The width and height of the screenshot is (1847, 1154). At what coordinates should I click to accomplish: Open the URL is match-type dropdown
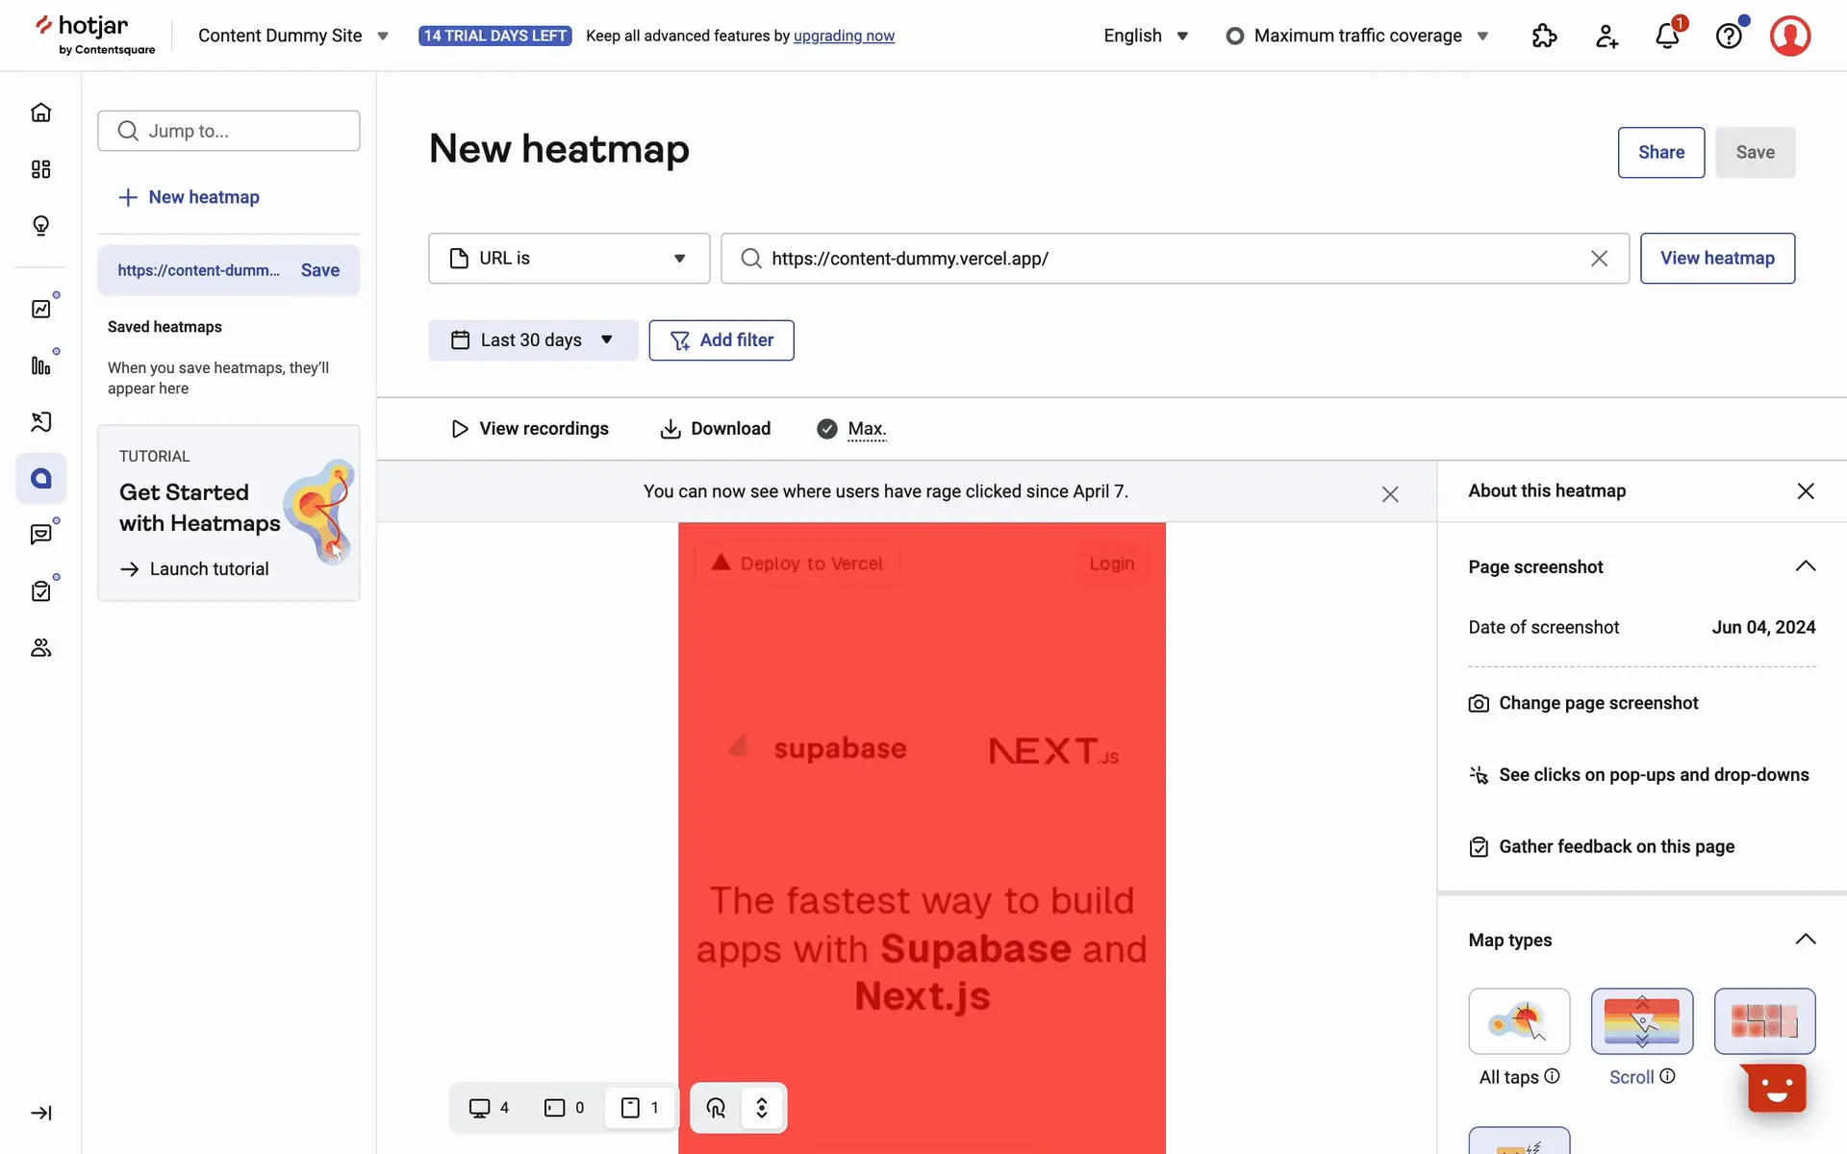[569, 259]
